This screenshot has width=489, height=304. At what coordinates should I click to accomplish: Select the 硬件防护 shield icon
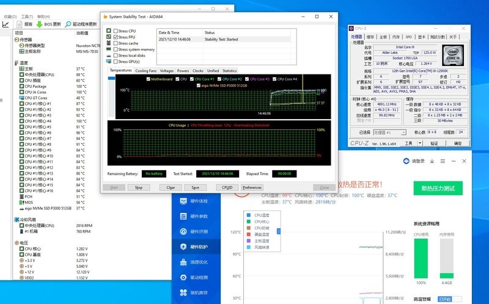[x=183, y=247]
